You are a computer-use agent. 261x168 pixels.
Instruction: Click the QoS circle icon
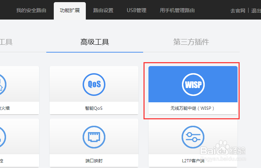coord(94,84)
